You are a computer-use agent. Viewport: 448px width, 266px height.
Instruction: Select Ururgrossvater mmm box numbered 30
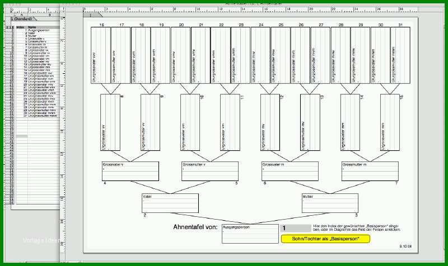pos(380,55)
